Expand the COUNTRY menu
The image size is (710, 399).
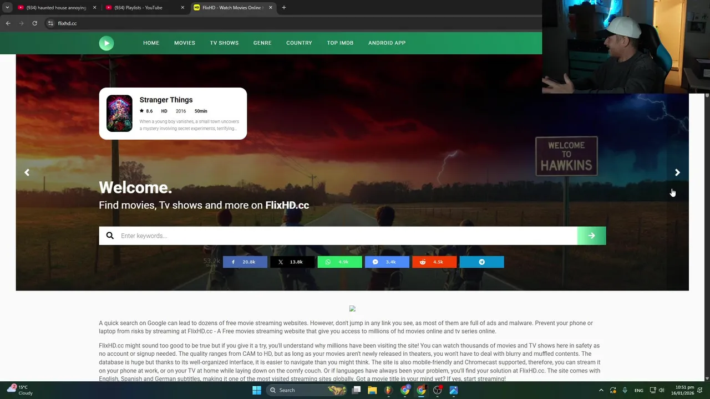pos(299,43)
